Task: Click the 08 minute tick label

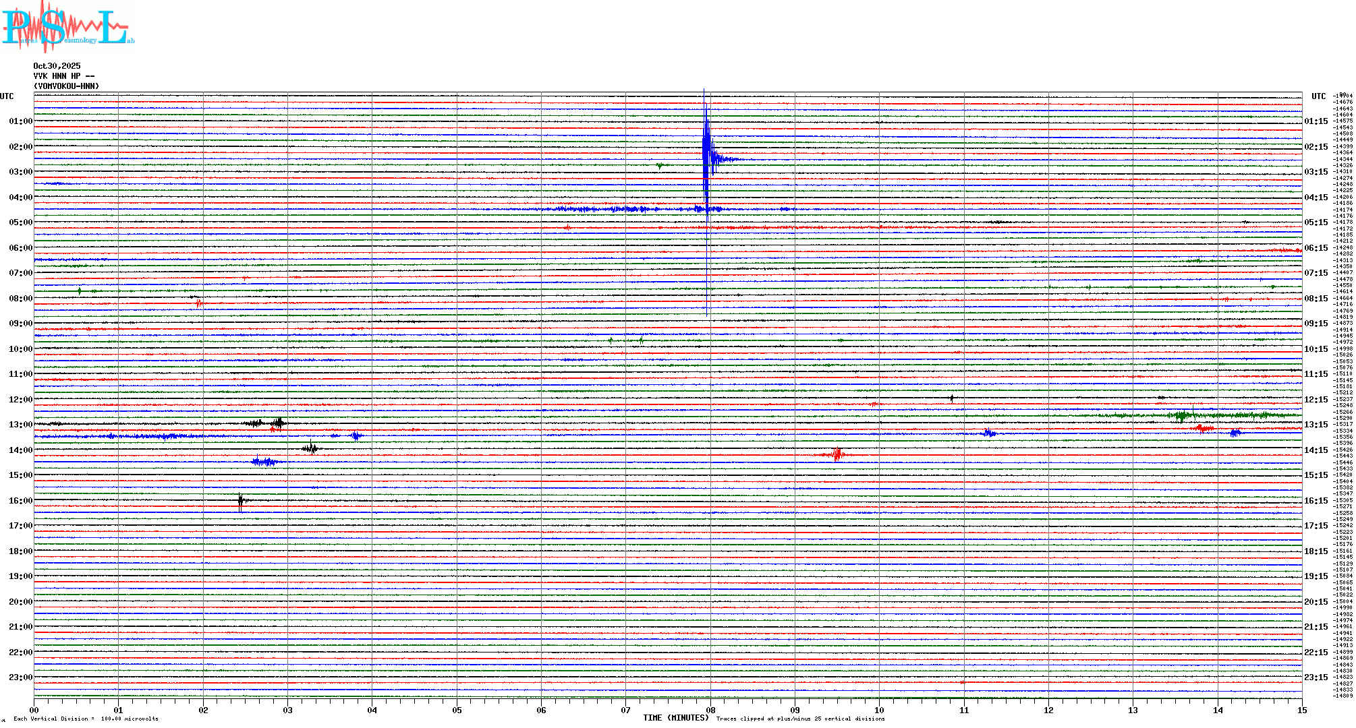Action: tap(710, 710)
